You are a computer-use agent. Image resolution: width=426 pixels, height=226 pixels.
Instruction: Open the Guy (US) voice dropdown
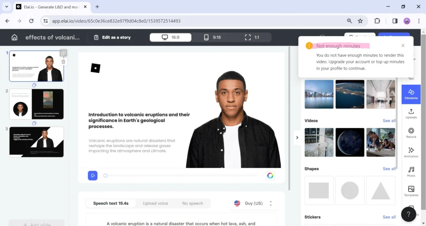coord(253,203)
